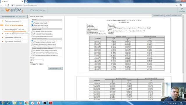Open Windows Media Player from taskbar
Screen dimensions: 186x105
(x=20, y=103)
